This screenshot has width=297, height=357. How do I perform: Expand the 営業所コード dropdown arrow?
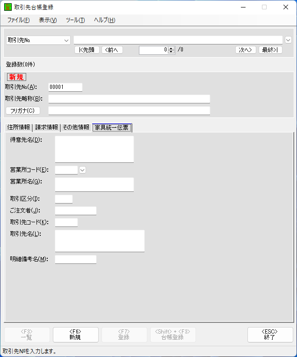pyautogui.click(x=82, y=170)
